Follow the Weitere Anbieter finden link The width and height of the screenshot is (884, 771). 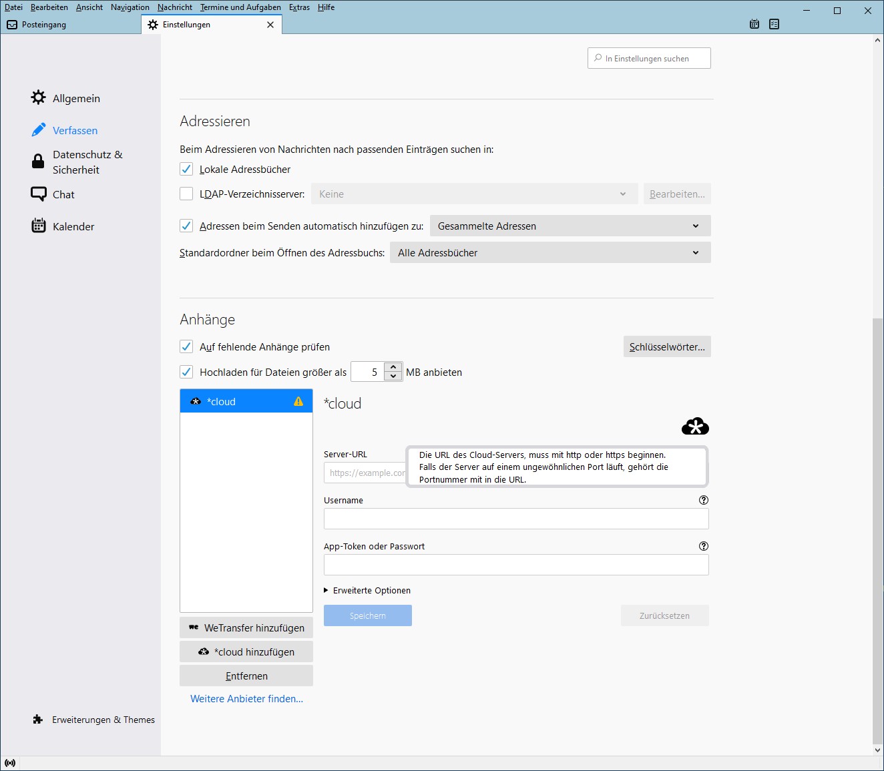coord(246,699)
